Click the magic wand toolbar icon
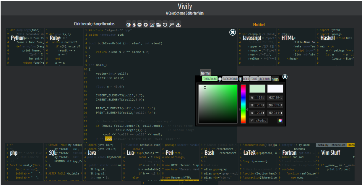Screen dimensions: 362x186 pos(172,25)
